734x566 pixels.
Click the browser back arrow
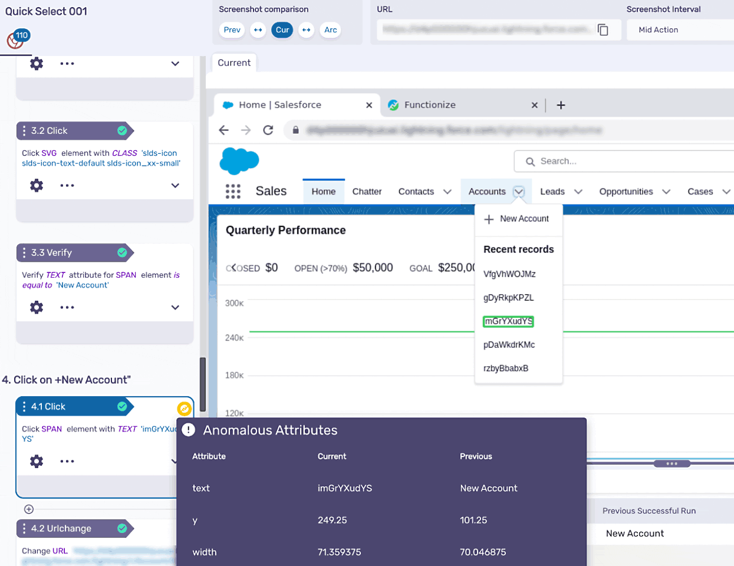tap(223, 130)
